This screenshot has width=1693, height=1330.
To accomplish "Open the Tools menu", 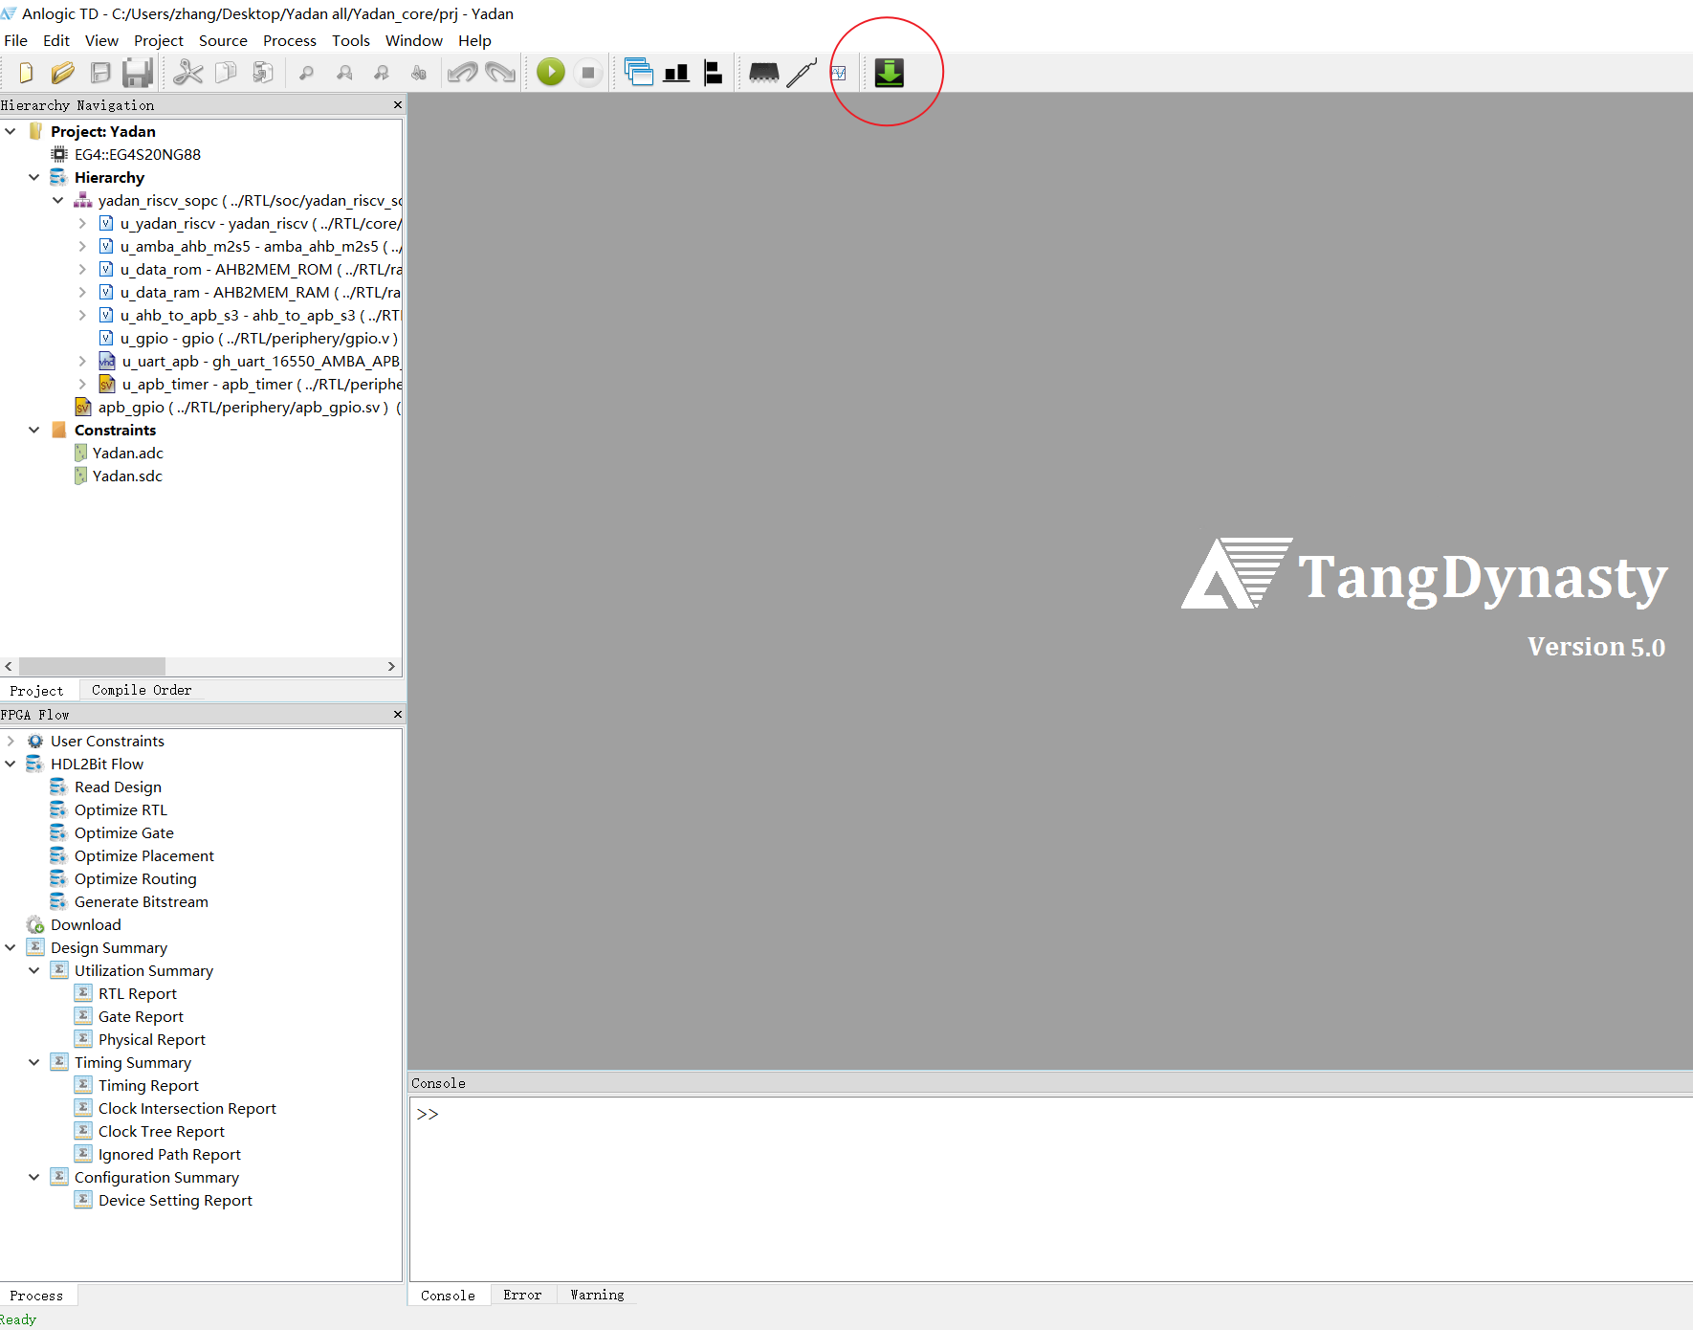I will (351, 40).
